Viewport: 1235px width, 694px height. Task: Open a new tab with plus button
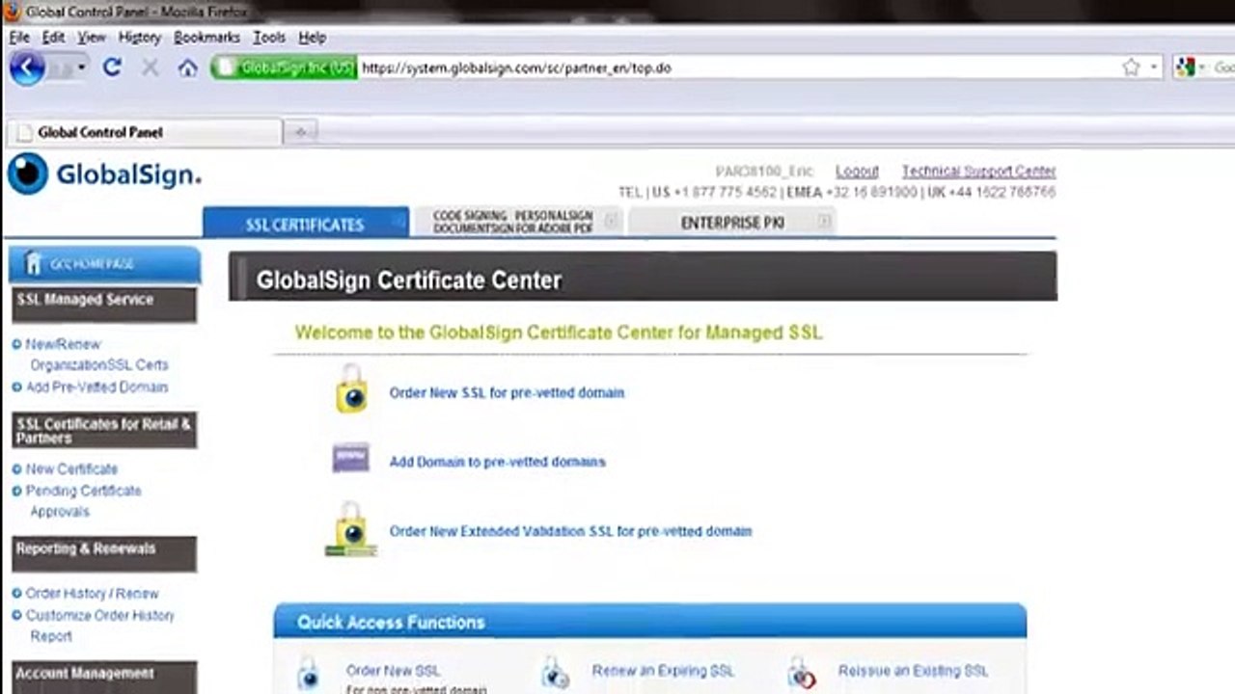[x=300, y=132]
